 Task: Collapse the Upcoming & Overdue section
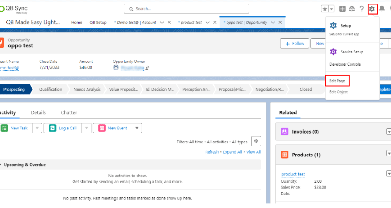pos(1,165)
